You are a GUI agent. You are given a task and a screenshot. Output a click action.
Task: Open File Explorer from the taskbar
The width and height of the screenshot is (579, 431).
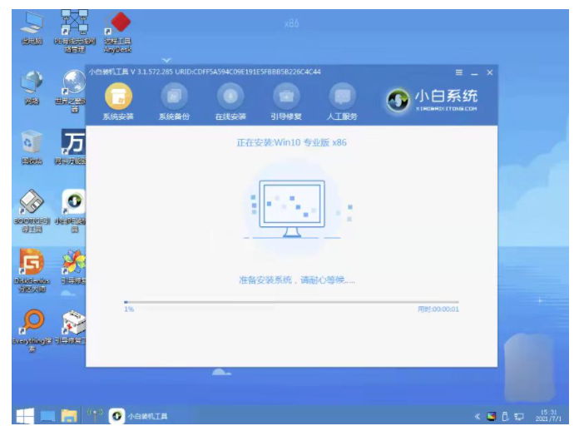pyautogui.click(x=70, y=414)
